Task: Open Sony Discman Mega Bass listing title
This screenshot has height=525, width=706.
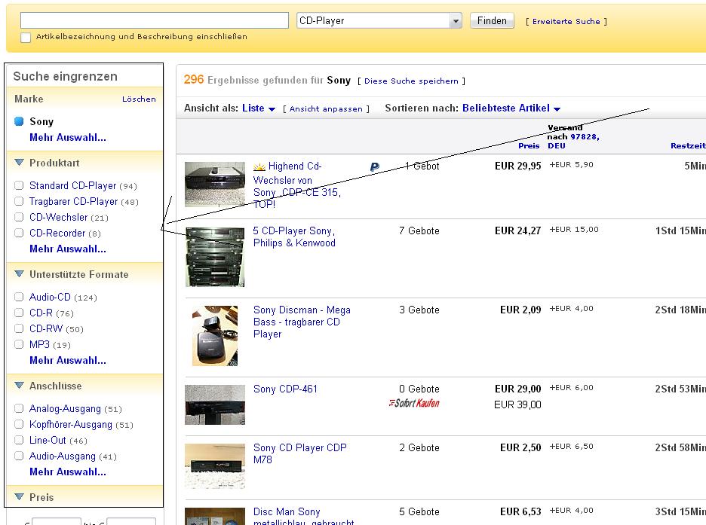Action: (x=302, y=322)
